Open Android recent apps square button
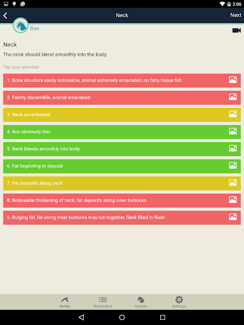244x325 pixels. click(163, 317)
